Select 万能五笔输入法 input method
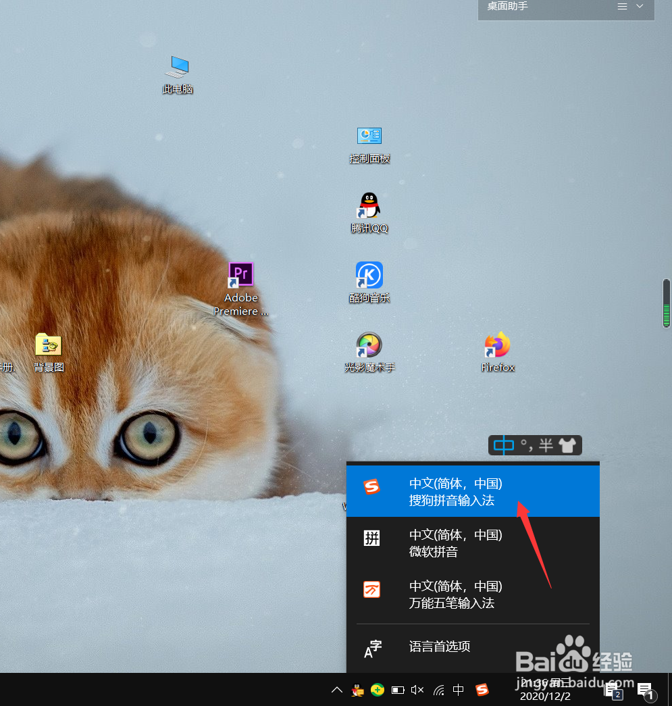This screenshot has width=672, height=706. click(x=473, y=594)
